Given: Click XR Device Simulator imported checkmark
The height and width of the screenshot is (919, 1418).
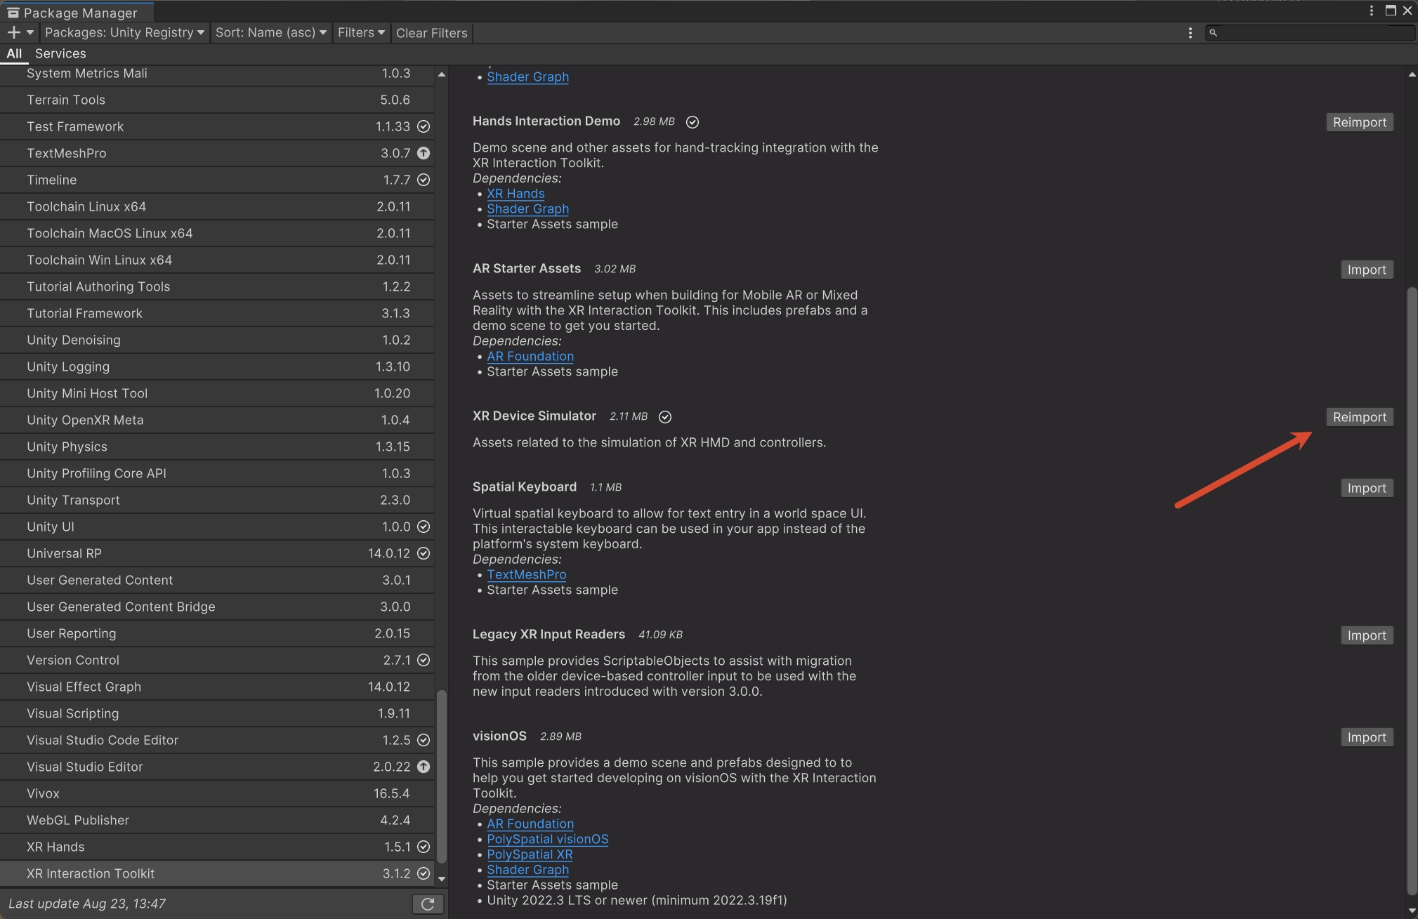Looking at the screenshot, I should point(665,417).
